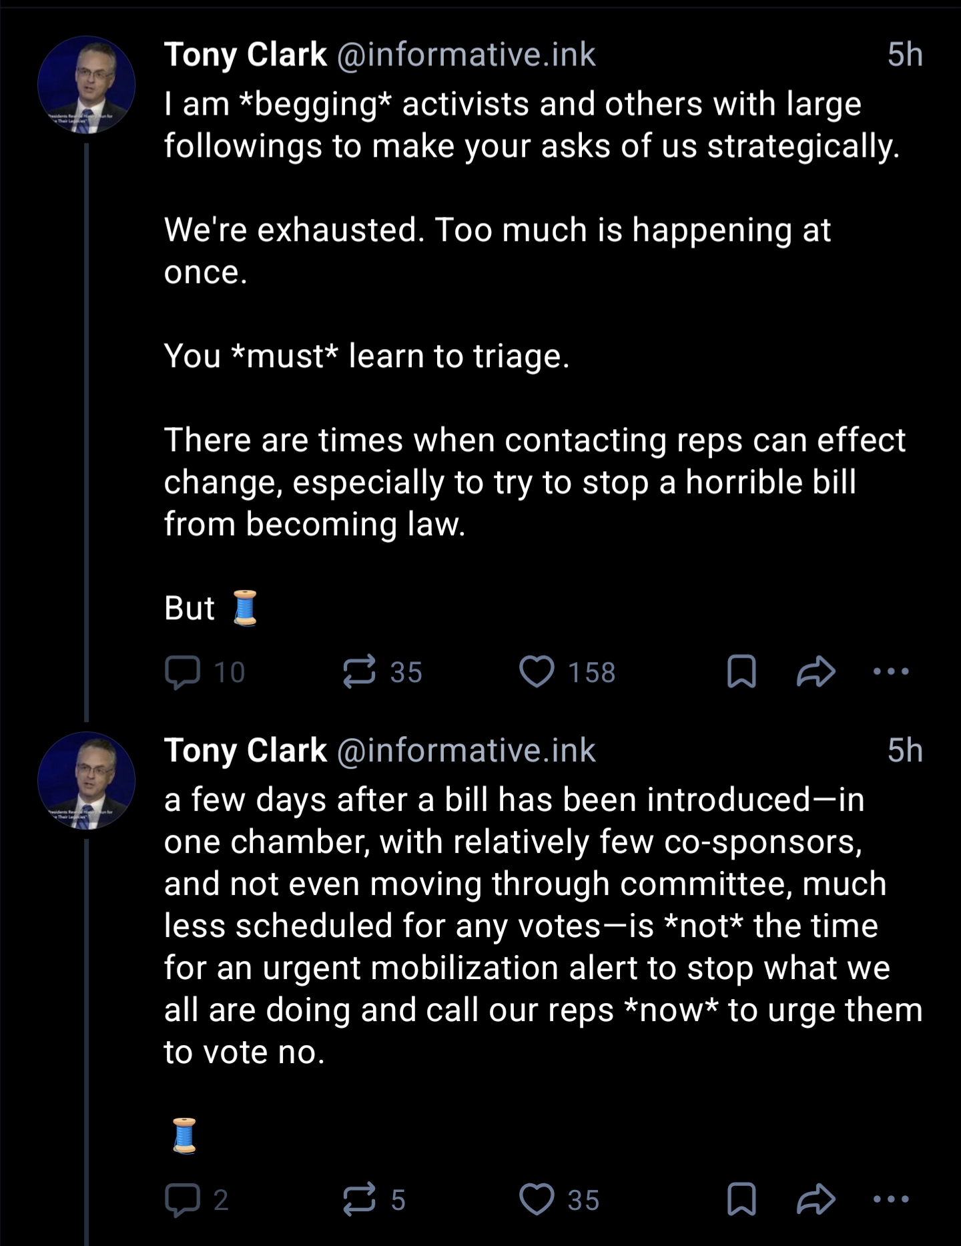The height and width of the screenshot is (1246, 961).
Task: Like the post with 158 likes
Action: [537, 671]
